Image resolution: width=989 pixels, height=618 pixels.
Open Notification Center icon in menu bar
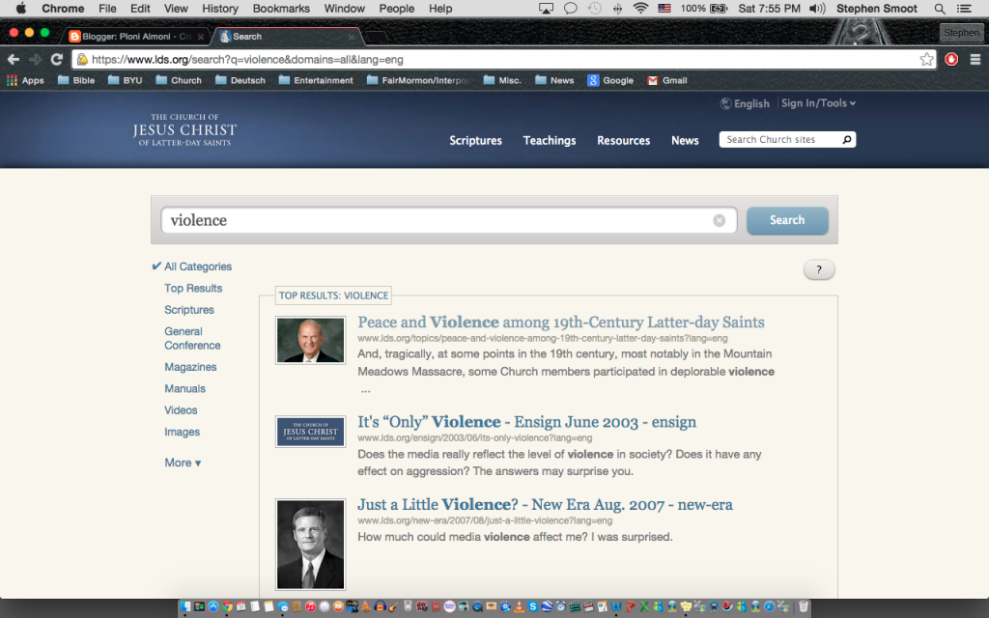964,8
